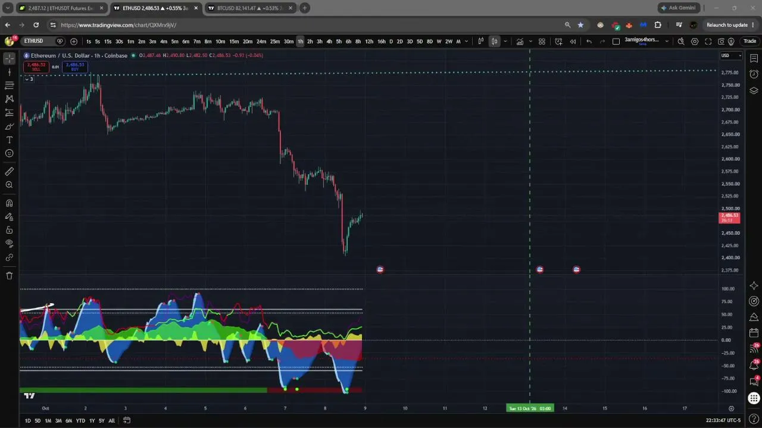The height and width of the screenshot is (428, 762).
Task: Open the USD currency dropdown
Action: tap(731, 56)
